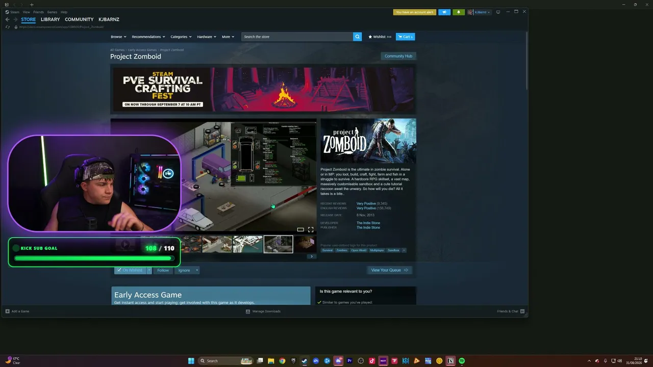Click the Multiplayer tag

(x=377, y=250)
